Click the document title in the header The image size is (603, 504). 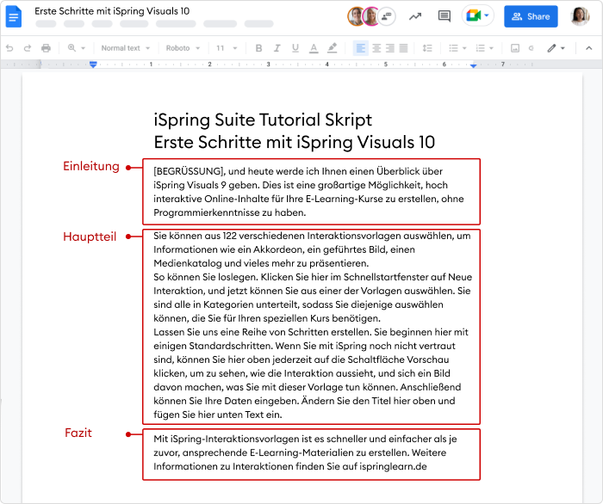point(112,11)
